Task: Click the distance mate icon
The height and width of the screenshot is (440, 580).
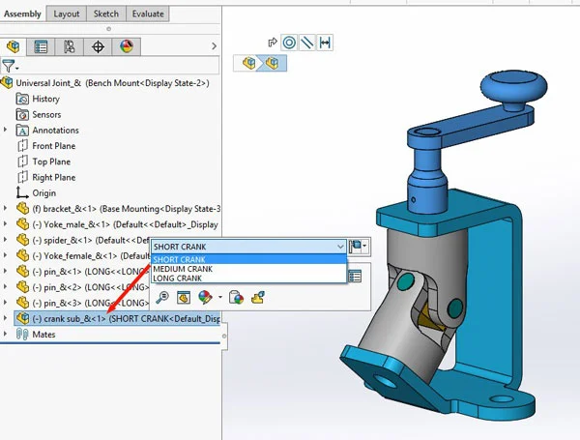Action: point(325,42)
